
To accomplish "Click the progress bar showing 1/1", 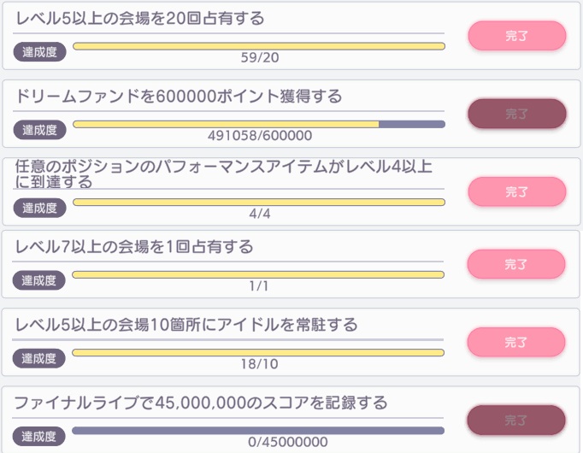I will (x=258, y=274).
